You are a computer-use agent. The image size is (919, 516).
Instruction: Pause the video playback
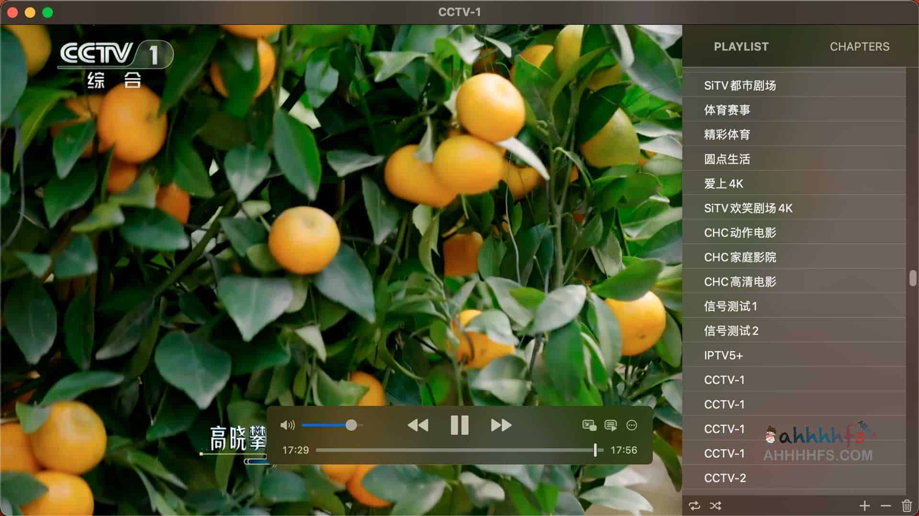click(x=459, y=425)
